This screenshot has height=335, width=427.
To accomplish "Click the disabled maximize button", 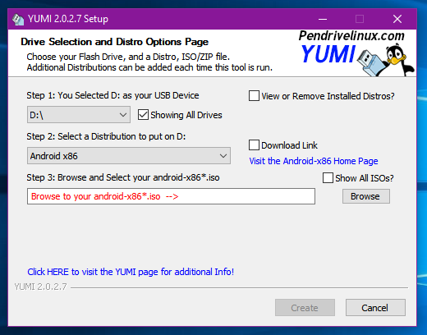I will click(x=360, y=19).
